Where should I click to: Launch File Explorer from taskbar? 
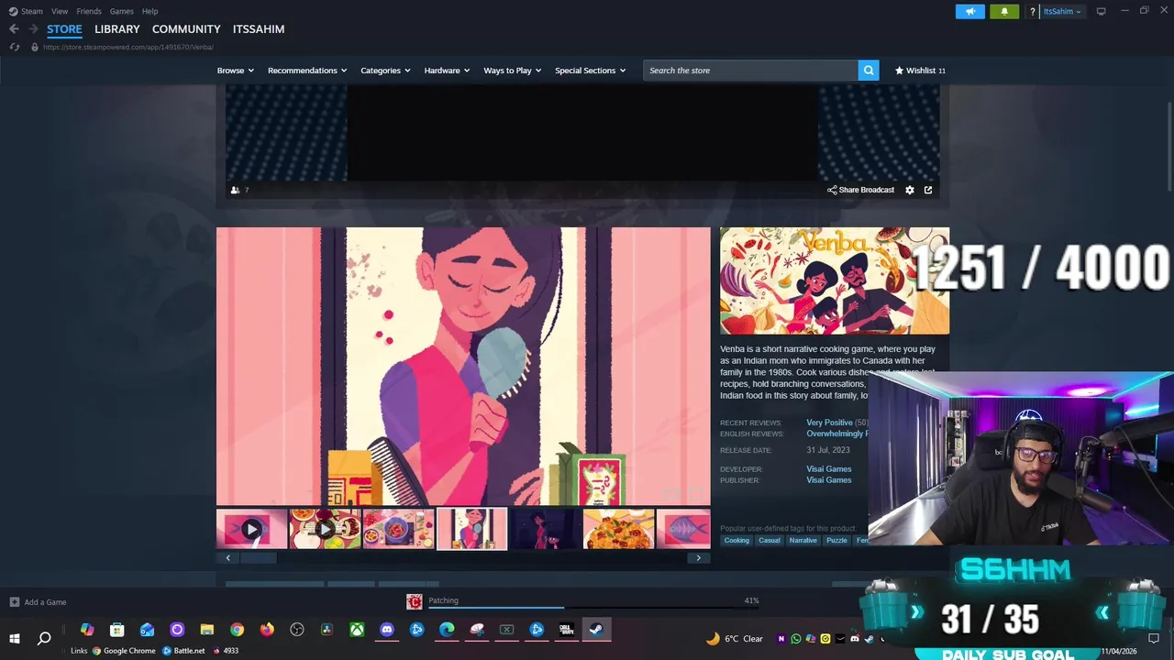[x=207, y=630]
